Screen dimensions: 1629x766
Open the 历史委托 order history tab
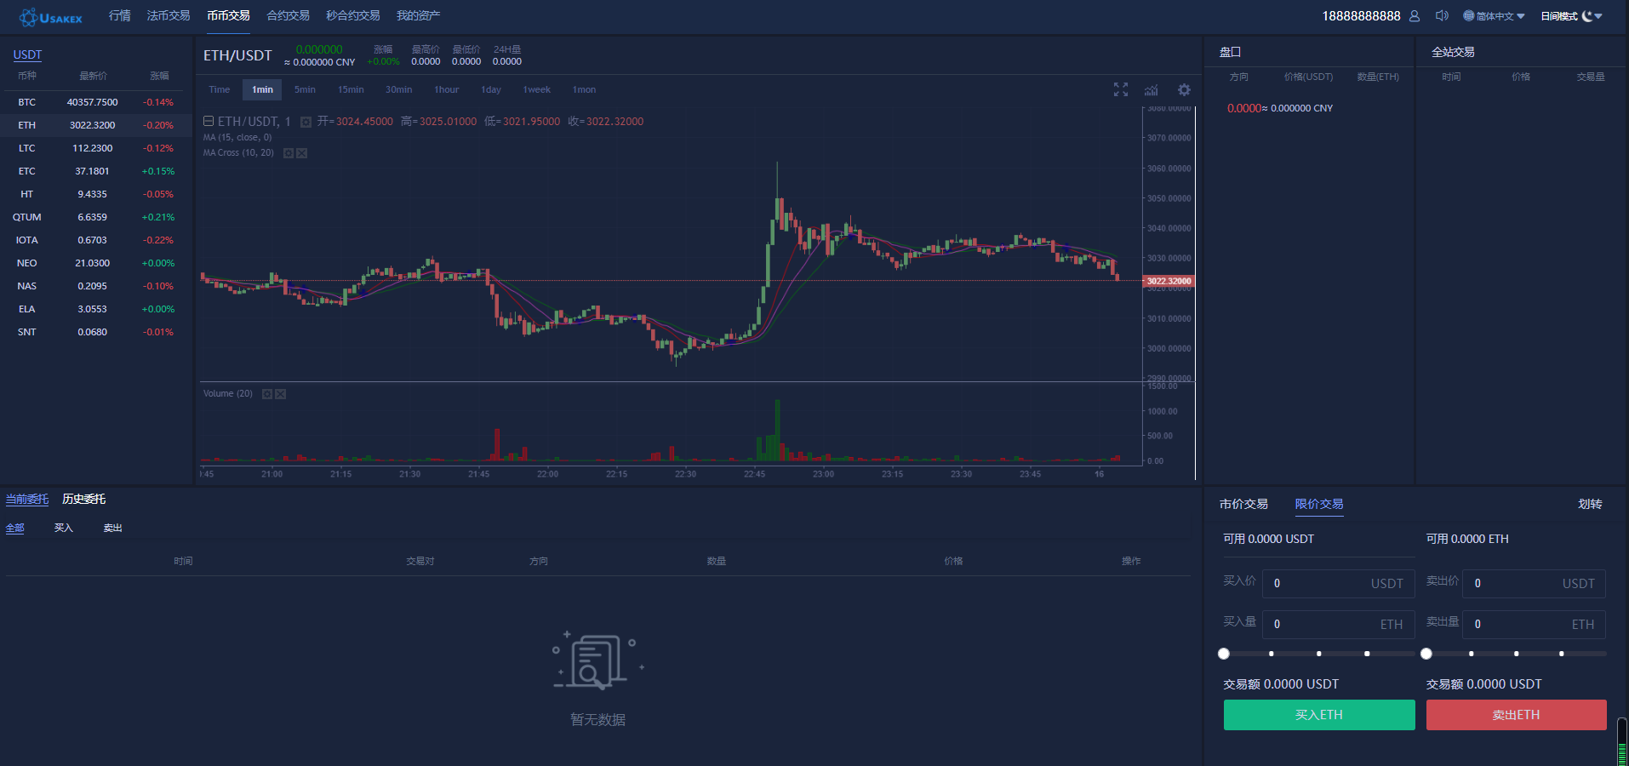point(83,499)
